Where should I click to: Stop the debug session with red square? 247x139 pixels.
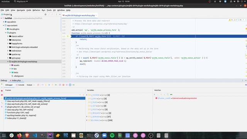point(2,91)
